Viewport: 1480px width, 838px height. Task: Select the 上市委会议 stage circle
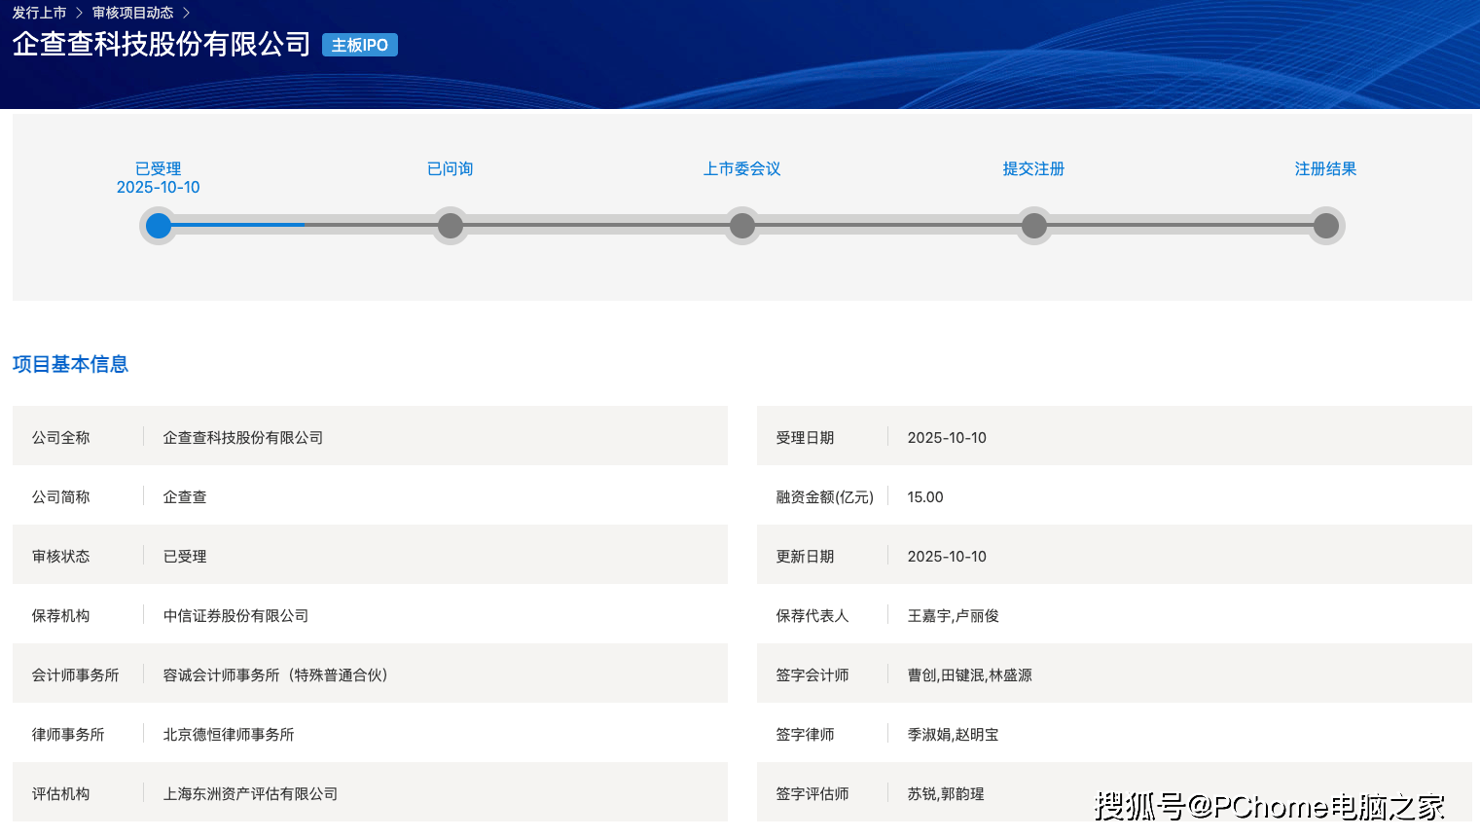(x=742, y=226)
